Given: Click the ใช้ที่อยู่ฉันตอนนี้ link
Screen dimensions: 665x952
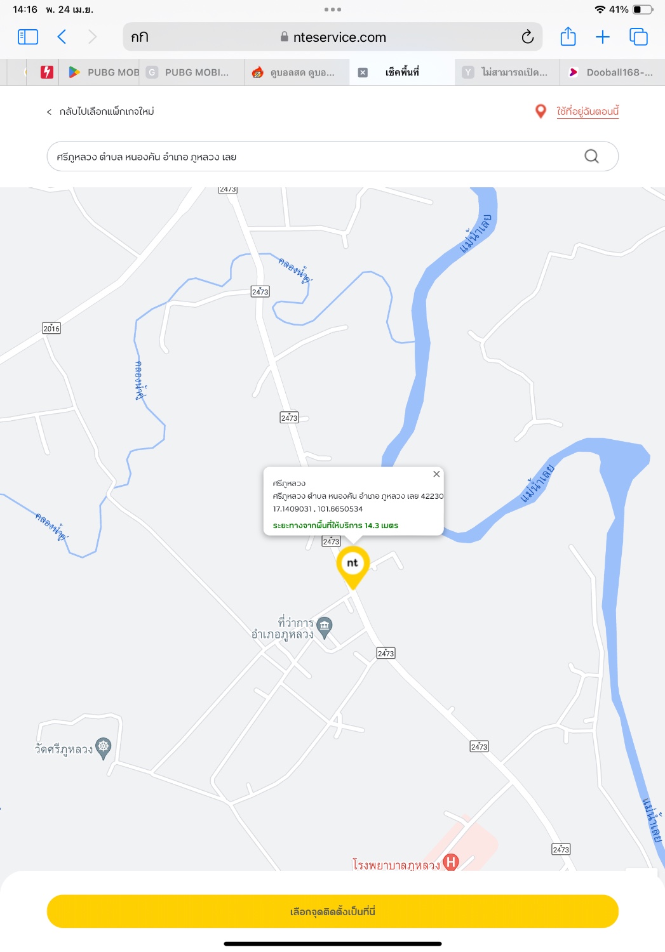Looking at the screenshot, I should [x=588, y=111].
